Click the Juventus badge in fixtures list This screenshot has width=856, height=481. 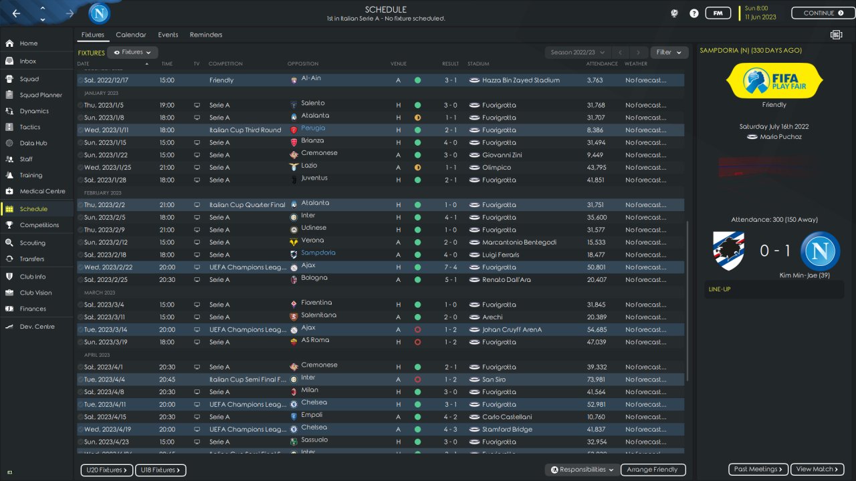[294, 180]
